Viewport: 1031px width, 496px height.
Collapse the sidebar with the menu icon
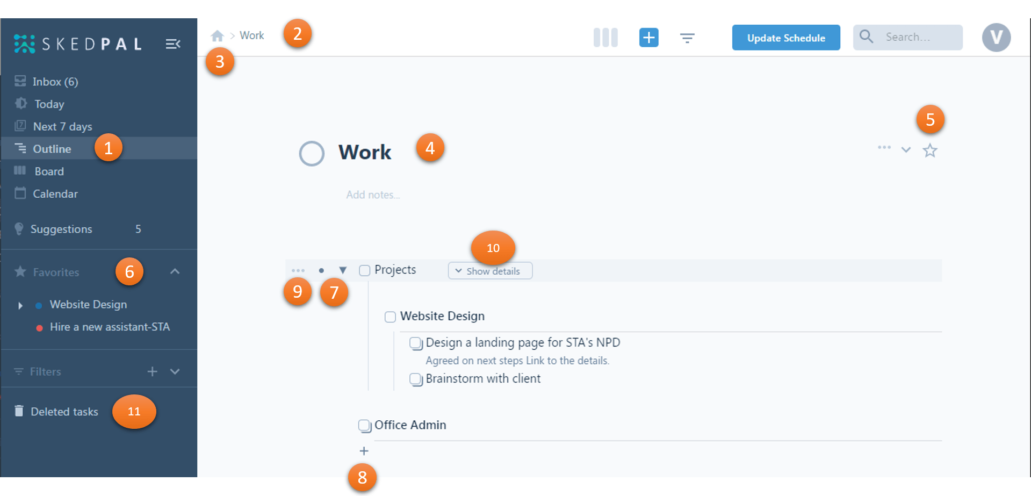172,44
